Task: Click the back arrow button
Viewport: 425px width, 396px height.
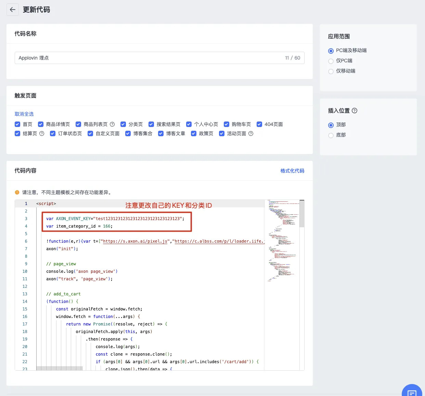Action: tap(13, 10)
